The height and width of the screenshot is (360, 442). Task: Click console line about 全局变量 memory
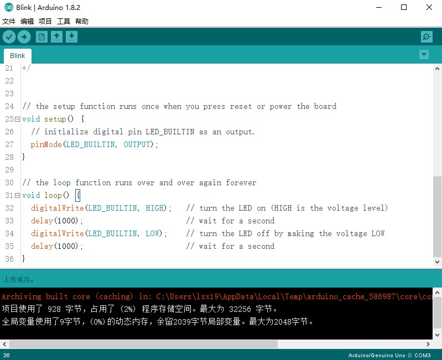157,321
